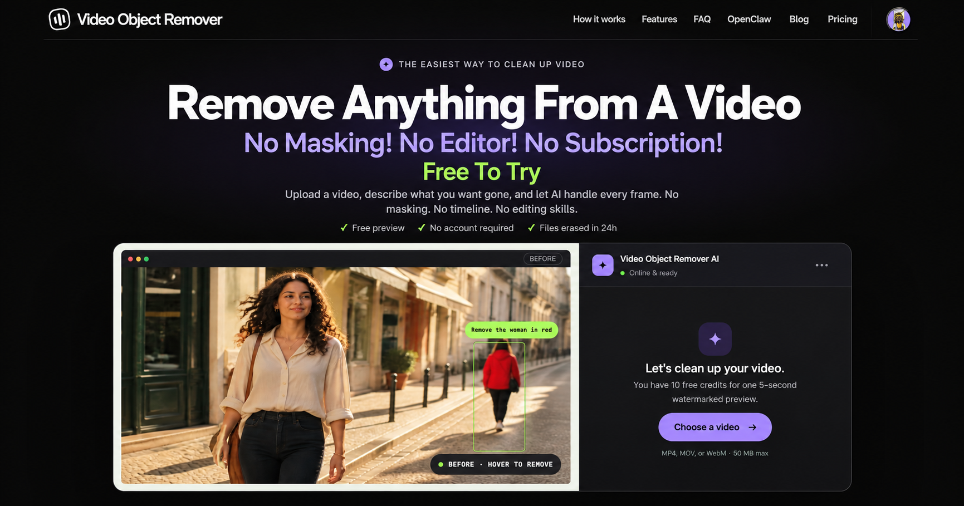This screenshot has width=964, height=506.
Task: Click the woman in red selection box
Action: point(499,397)
